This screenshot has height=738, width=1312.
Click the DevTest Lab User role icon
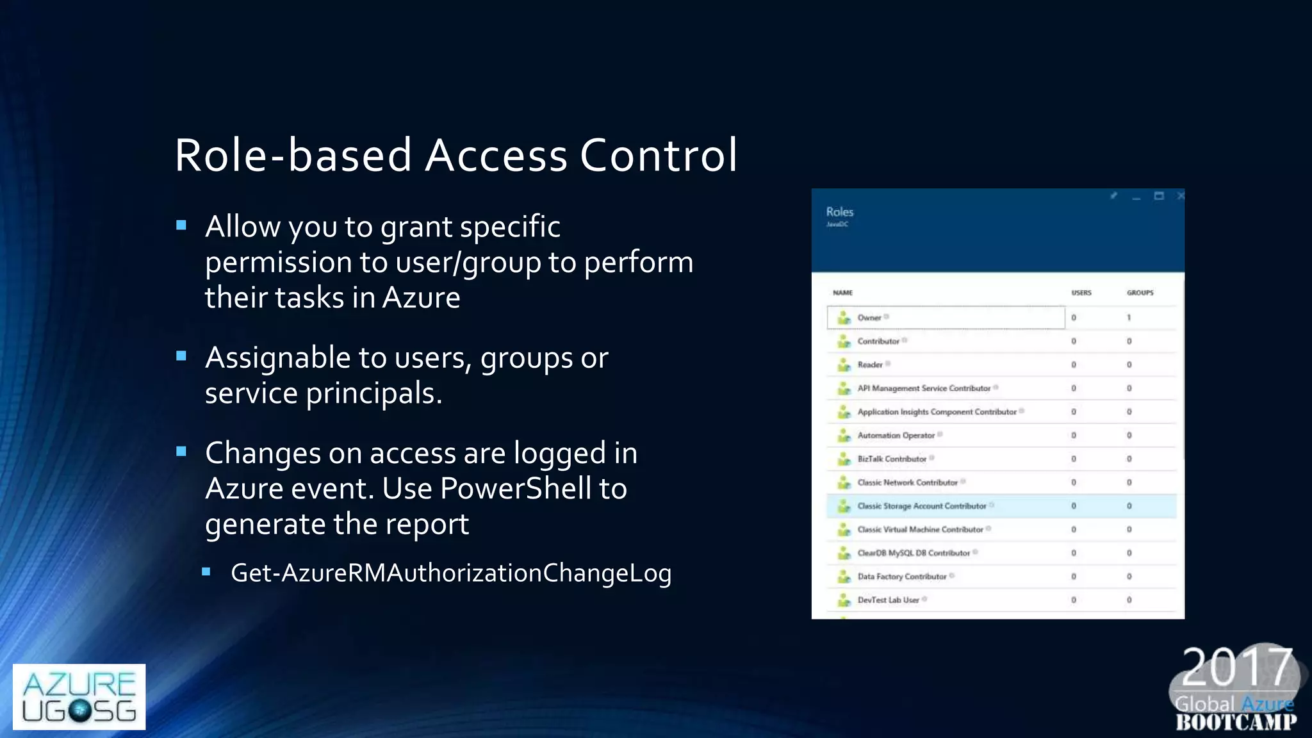[844, 600]
